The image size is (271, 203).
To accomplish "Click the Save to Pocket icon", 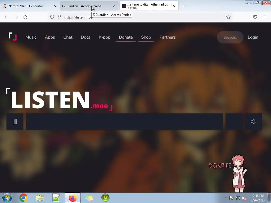I will (255, 17).
